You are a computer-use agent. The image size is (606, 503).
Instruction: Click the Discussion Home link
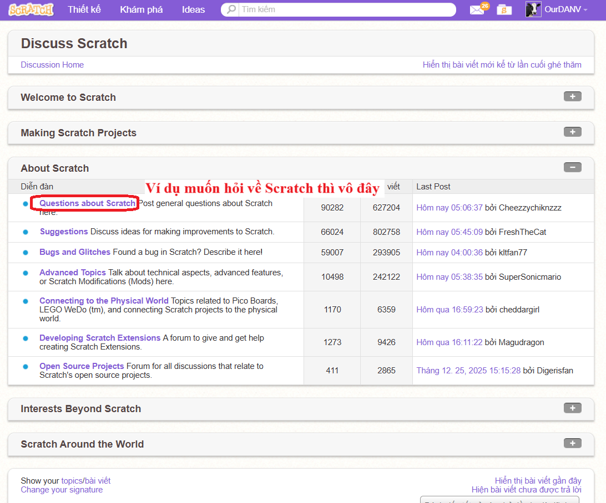pyautogui.click(x=52, y=65)
